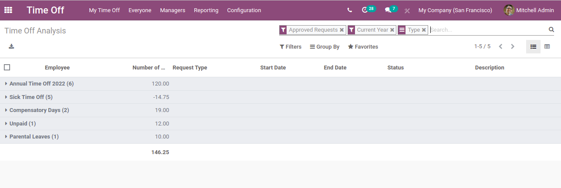Click the 146.25 total value
This screenshot has height=188, width=561.
click(x=160, y=152)
